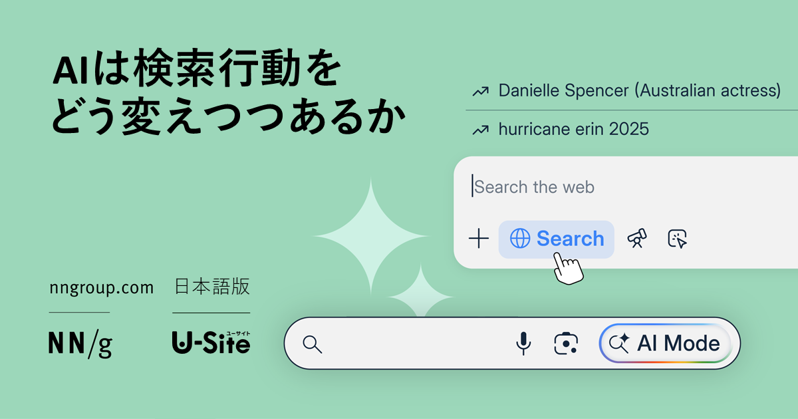This screenshot has width=798, height=419.
Task: Click inside the bottom search bar field
Action: coord(412,343)
